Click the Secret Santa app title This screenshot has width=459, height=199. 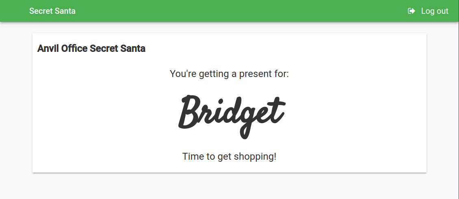click(x=52, y=11)
